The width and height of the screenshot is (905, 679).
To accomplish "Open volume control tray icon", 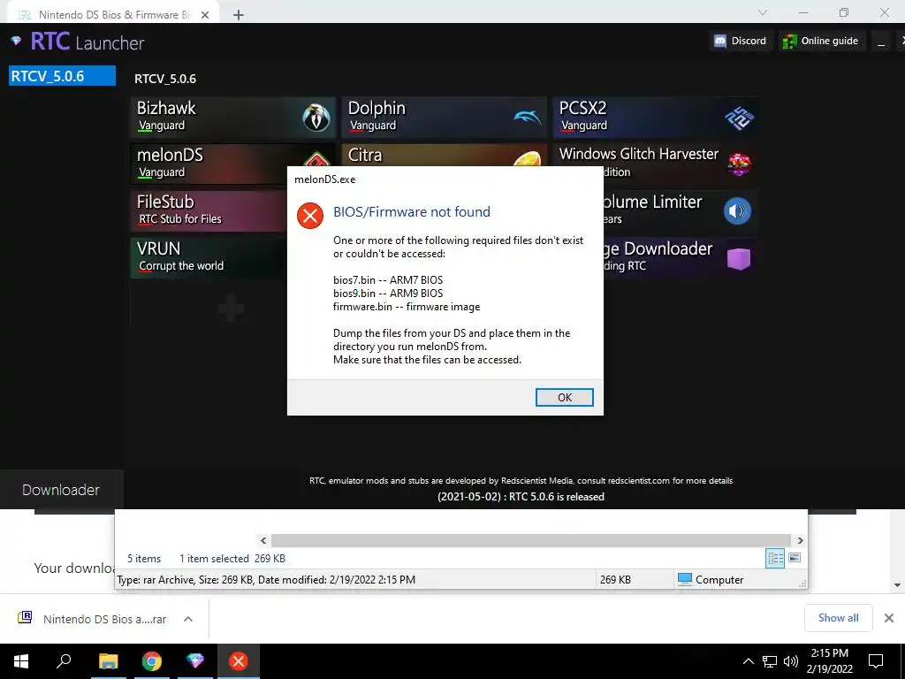I will 791,661.
